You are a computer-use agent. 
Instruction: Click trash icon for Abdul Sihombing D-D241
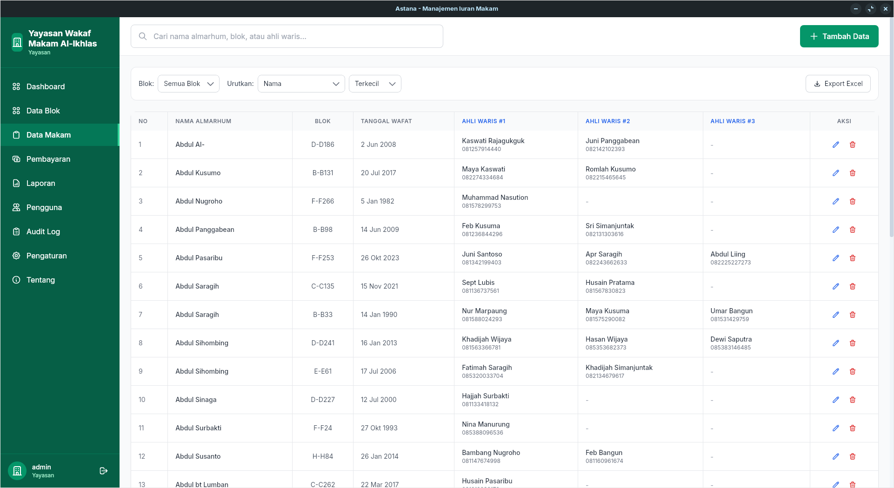pyautogui.click(x=852, y=343)
